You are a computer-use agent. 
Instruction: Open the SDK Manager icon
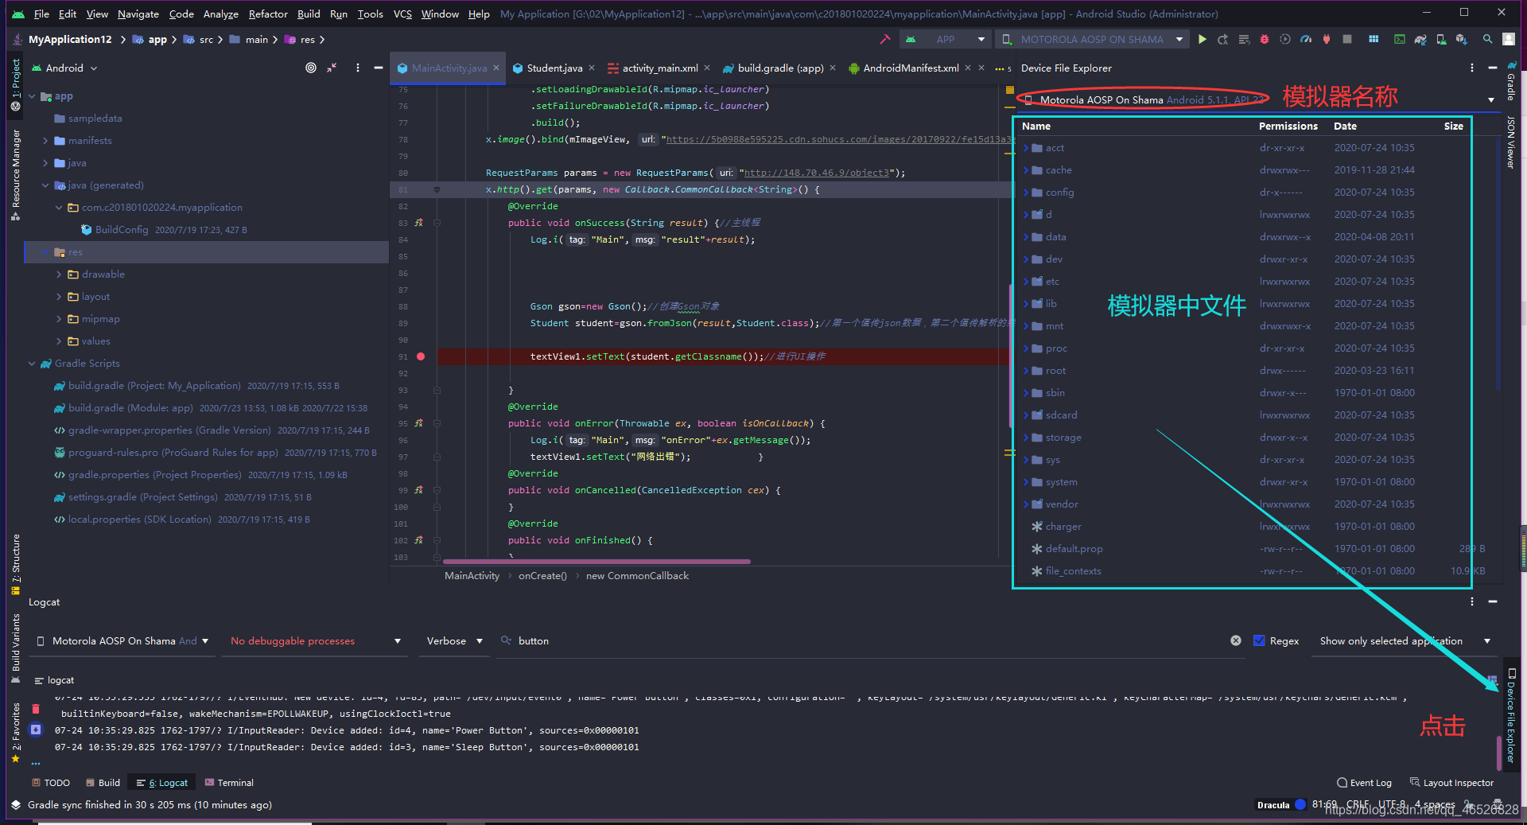[1462, 39]
